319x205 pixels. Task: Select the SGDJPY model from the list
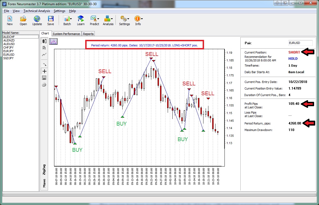(x=8, y=58)
